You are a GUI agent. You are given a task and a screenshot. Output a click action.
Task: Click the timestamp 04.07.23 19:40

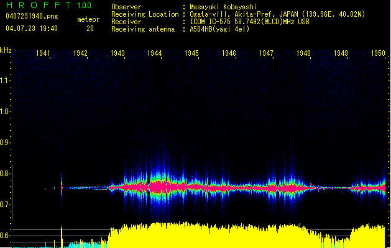[x=32, y=29]
